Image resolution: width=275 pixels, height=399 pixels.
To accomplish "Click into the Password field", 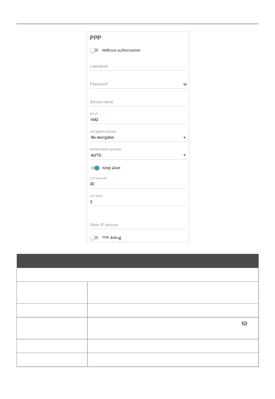I will pos(136,84).
